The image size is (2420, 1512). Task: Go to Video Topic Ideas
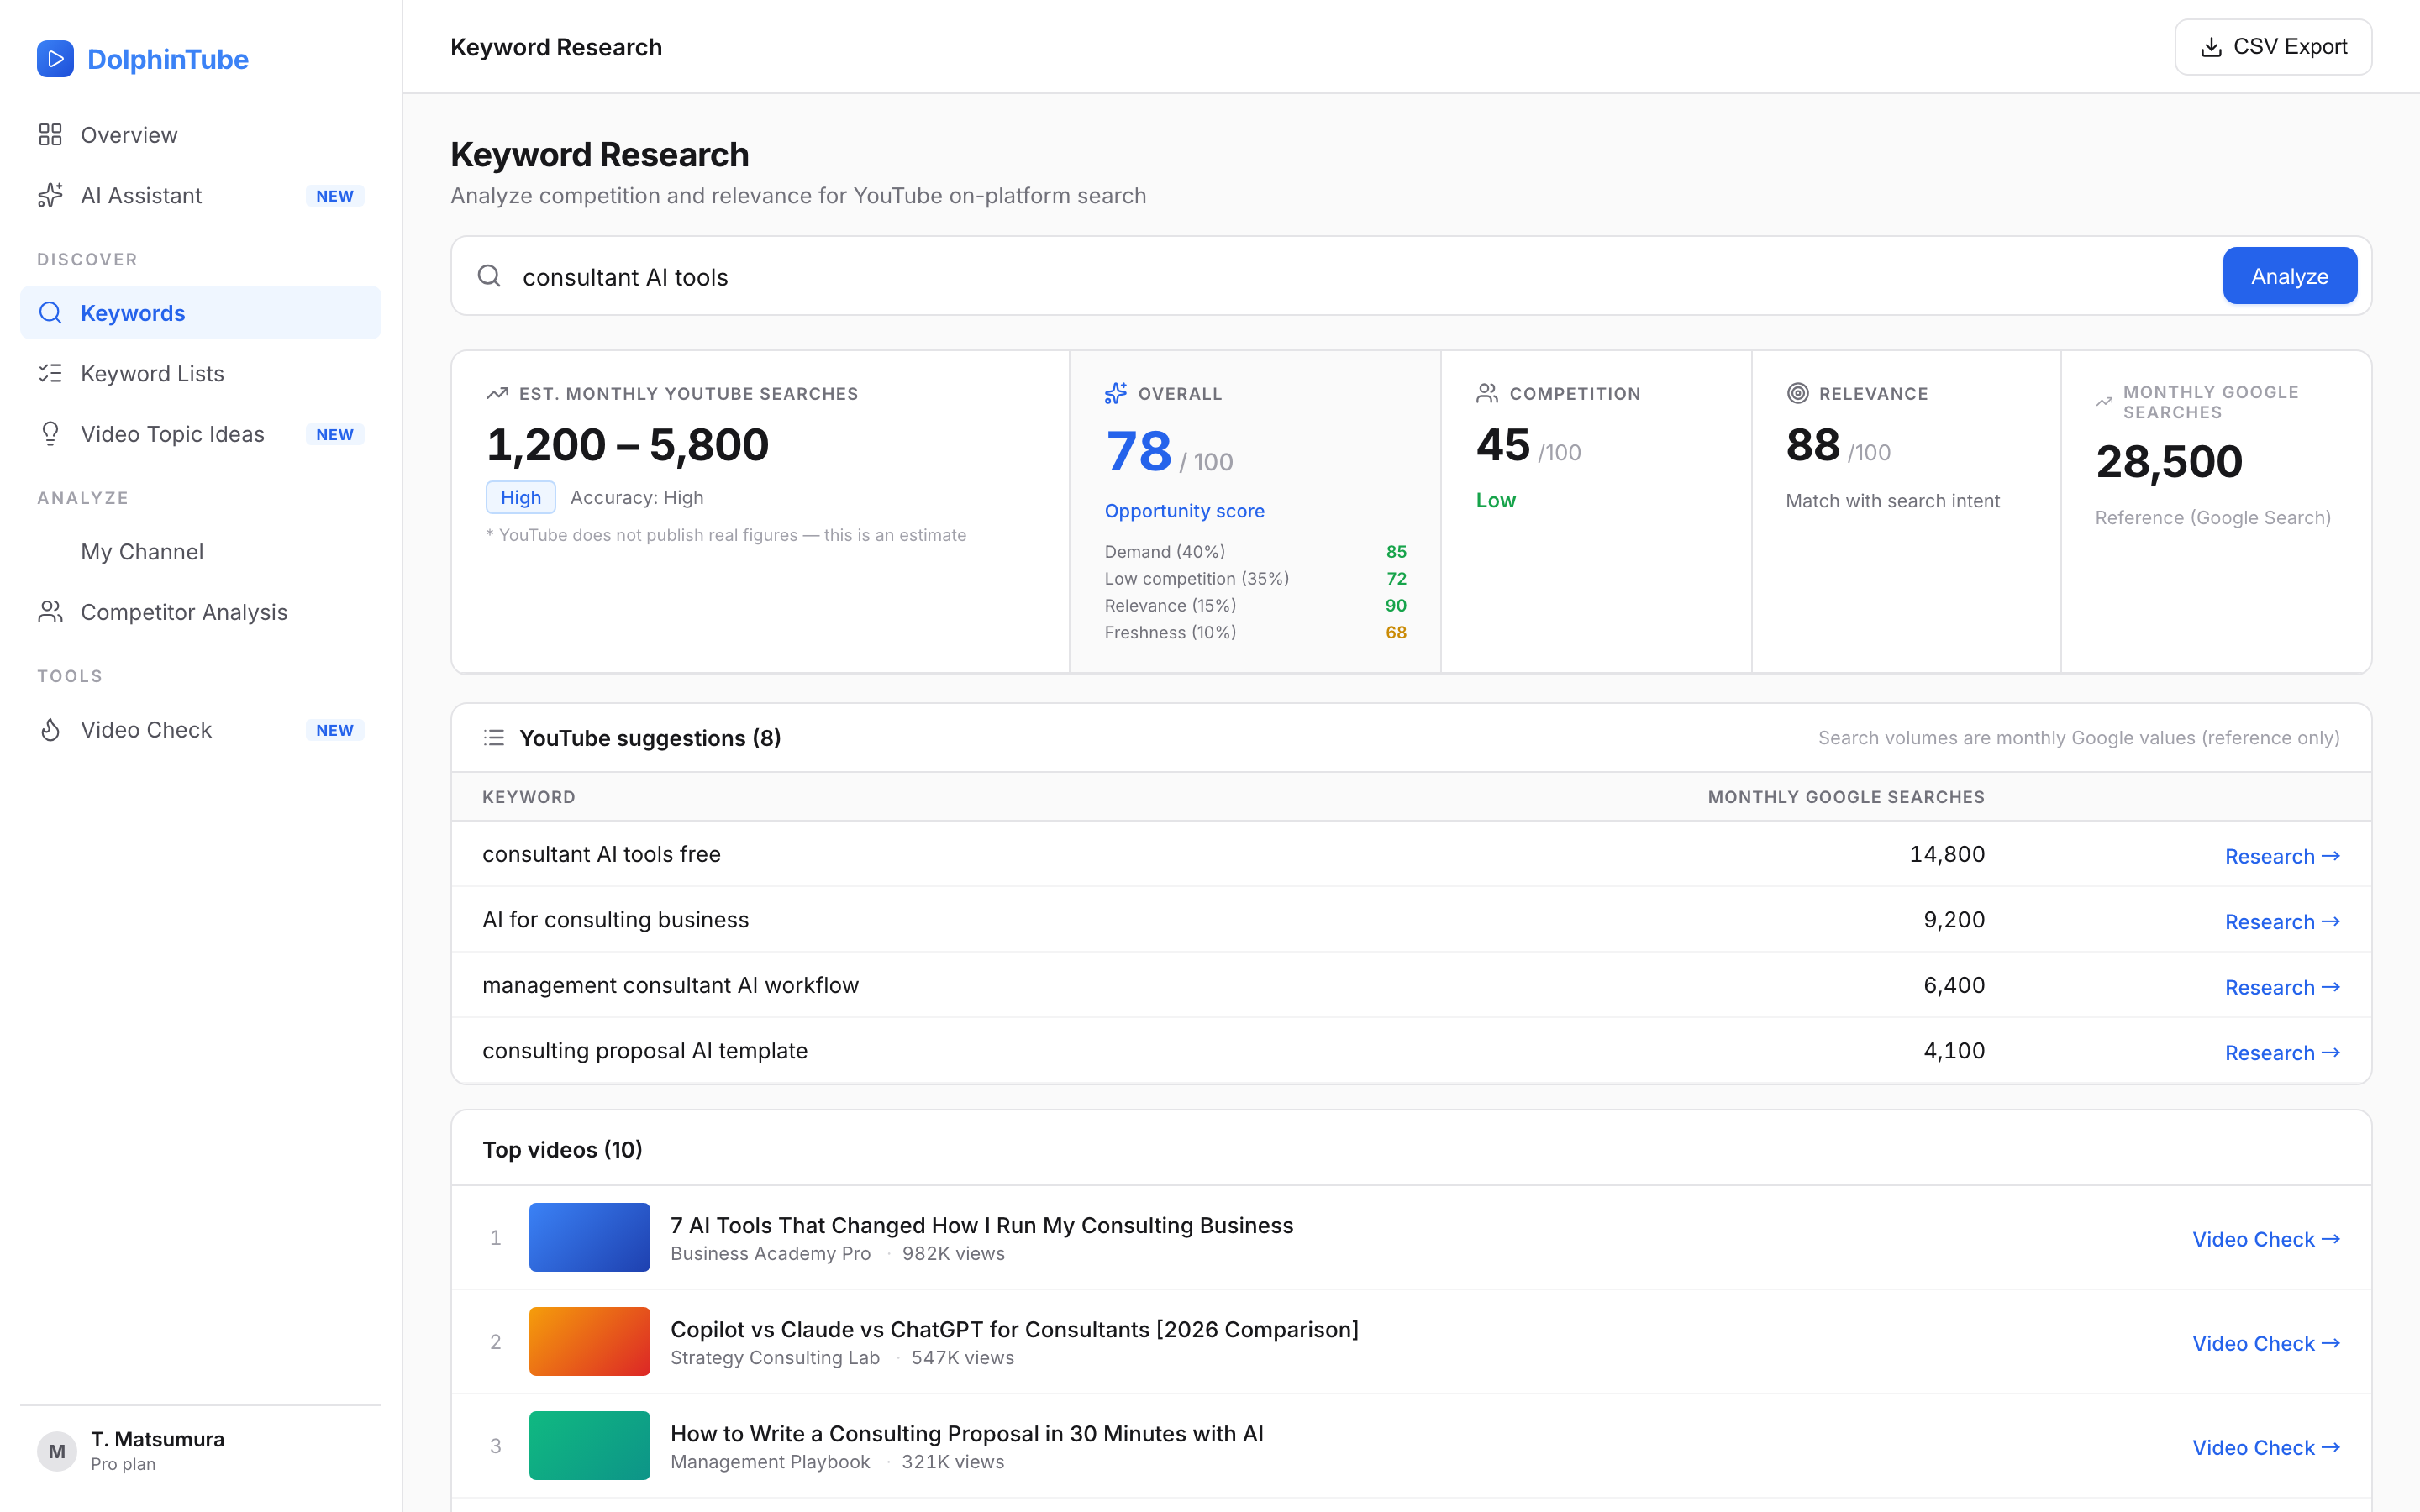[201, 434]
